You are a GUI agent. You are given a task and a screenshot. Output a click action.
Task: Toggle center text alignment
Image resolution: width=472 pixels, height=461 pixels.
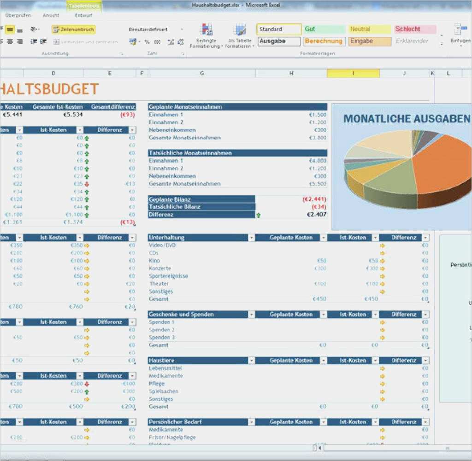[11, 41]
